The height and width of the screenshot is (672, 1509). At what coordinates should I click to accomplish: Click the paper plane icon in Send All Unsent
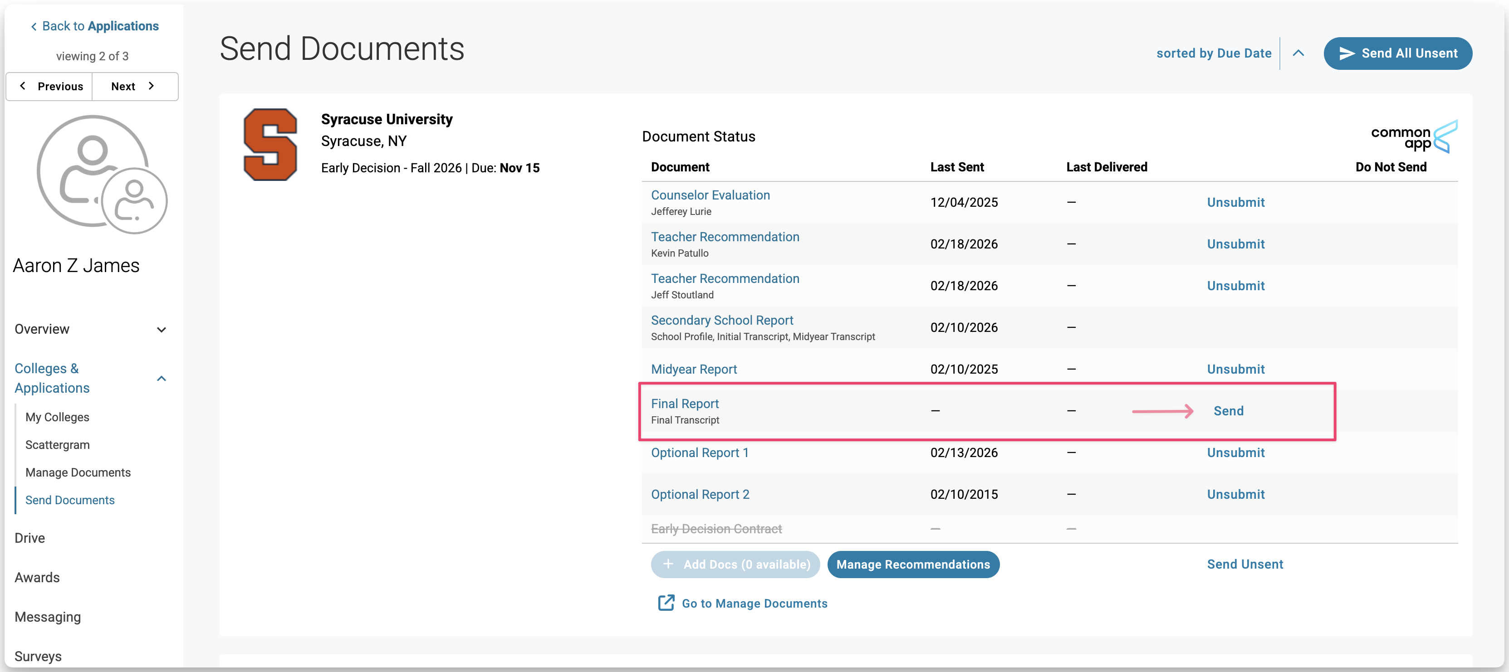tap(1347, 53)
